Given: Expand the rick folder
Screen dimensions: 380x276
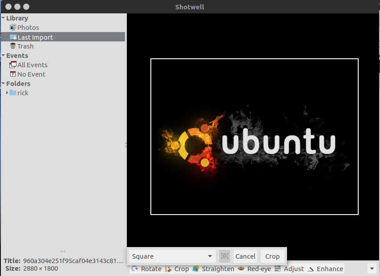Looking at the screenshot, I should pos(7,93).
